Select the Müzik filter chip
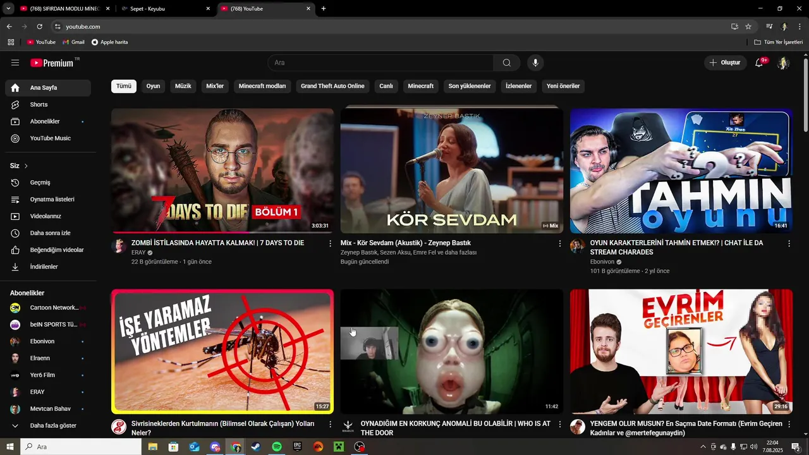This screenshot has width=809, height=455. (x=183, y=86)
